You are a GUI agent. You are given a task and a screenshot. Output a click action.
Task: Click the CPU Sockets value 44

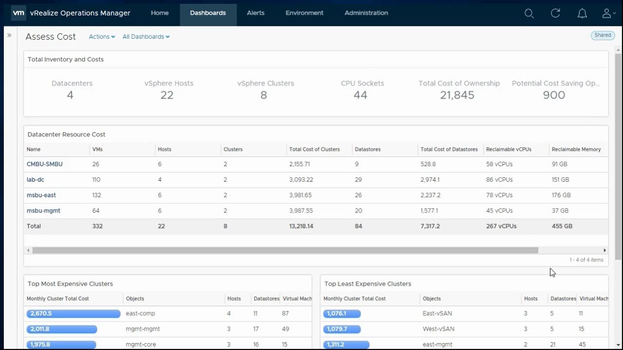point(360,95)
